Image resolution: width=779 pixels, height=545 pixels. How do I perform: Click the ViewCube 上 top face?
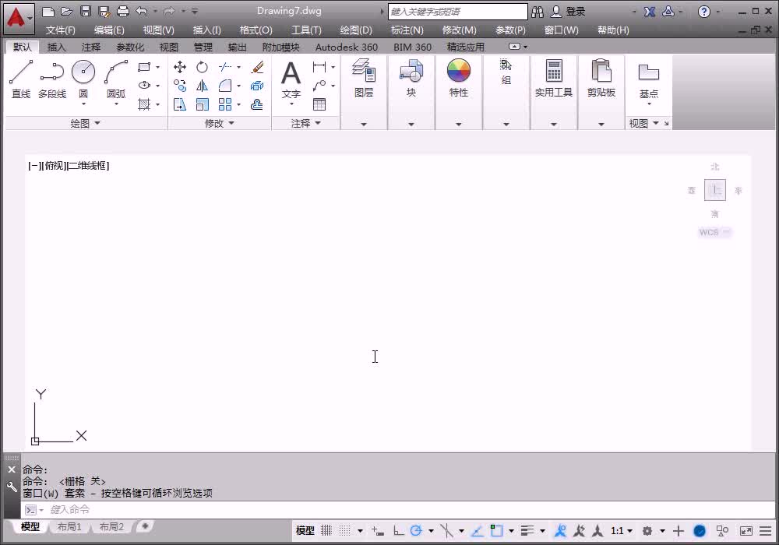715,190
